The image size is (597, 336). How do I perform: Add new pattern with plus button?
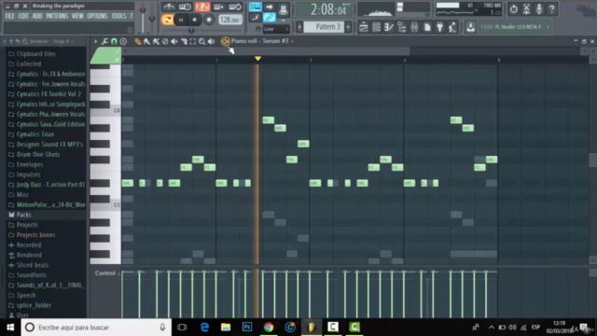coord(348,27)
